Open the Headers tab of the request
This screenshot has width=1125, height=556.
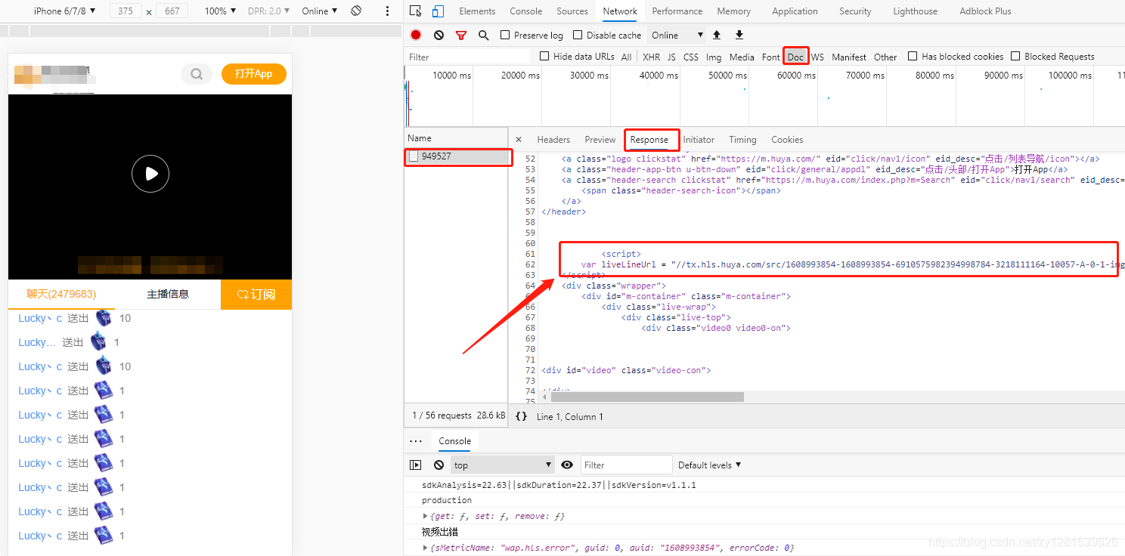click(553, 140)
